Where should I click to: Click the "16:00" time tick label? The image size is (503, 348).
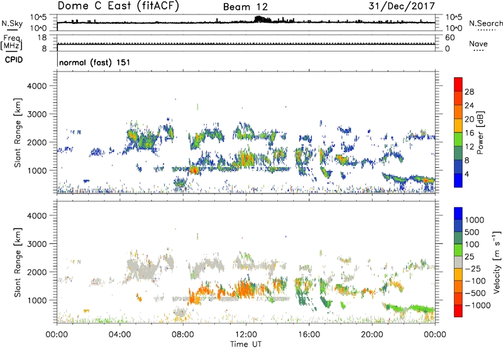pos(309,335)
